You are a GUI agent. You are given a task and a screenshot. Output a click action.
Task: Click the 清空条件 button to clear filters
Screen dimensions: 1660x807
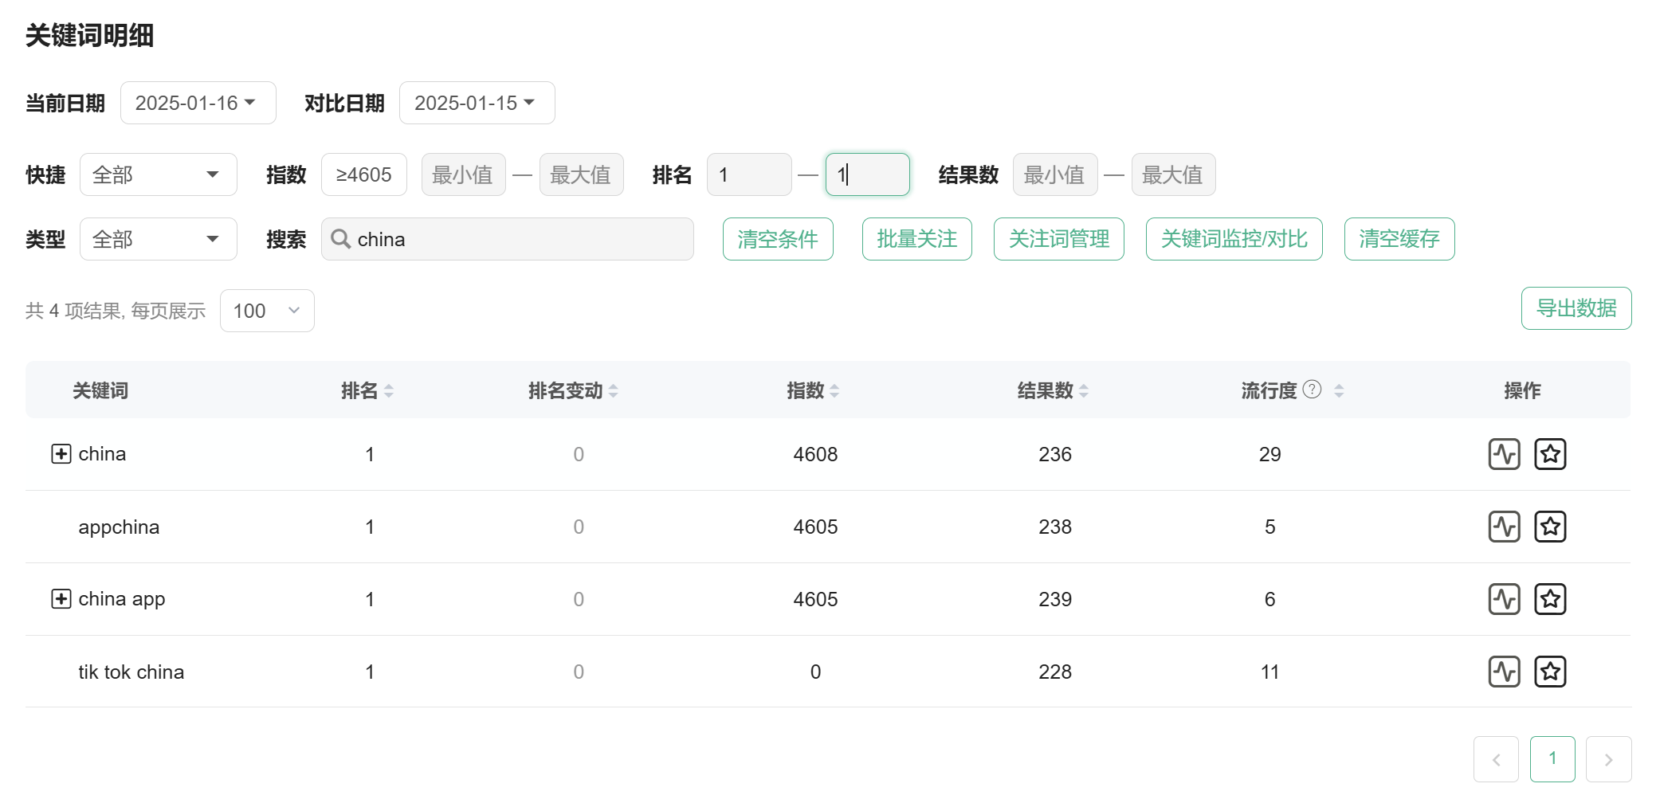(x=777, y=239)
